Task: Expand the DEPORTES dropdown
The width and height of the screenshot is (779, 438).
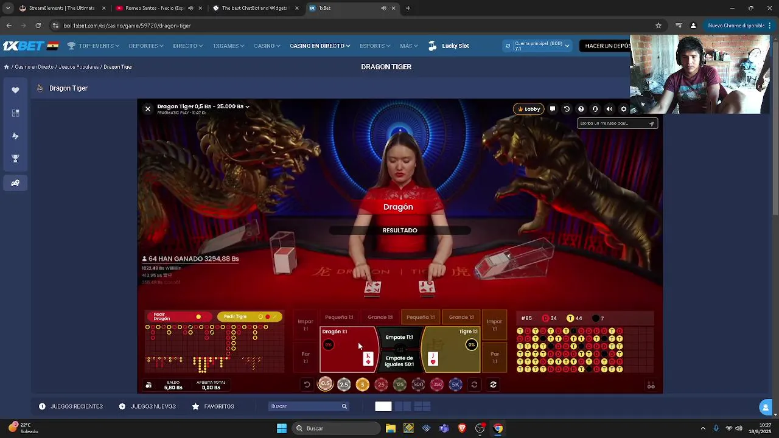Action: (146, 46)
